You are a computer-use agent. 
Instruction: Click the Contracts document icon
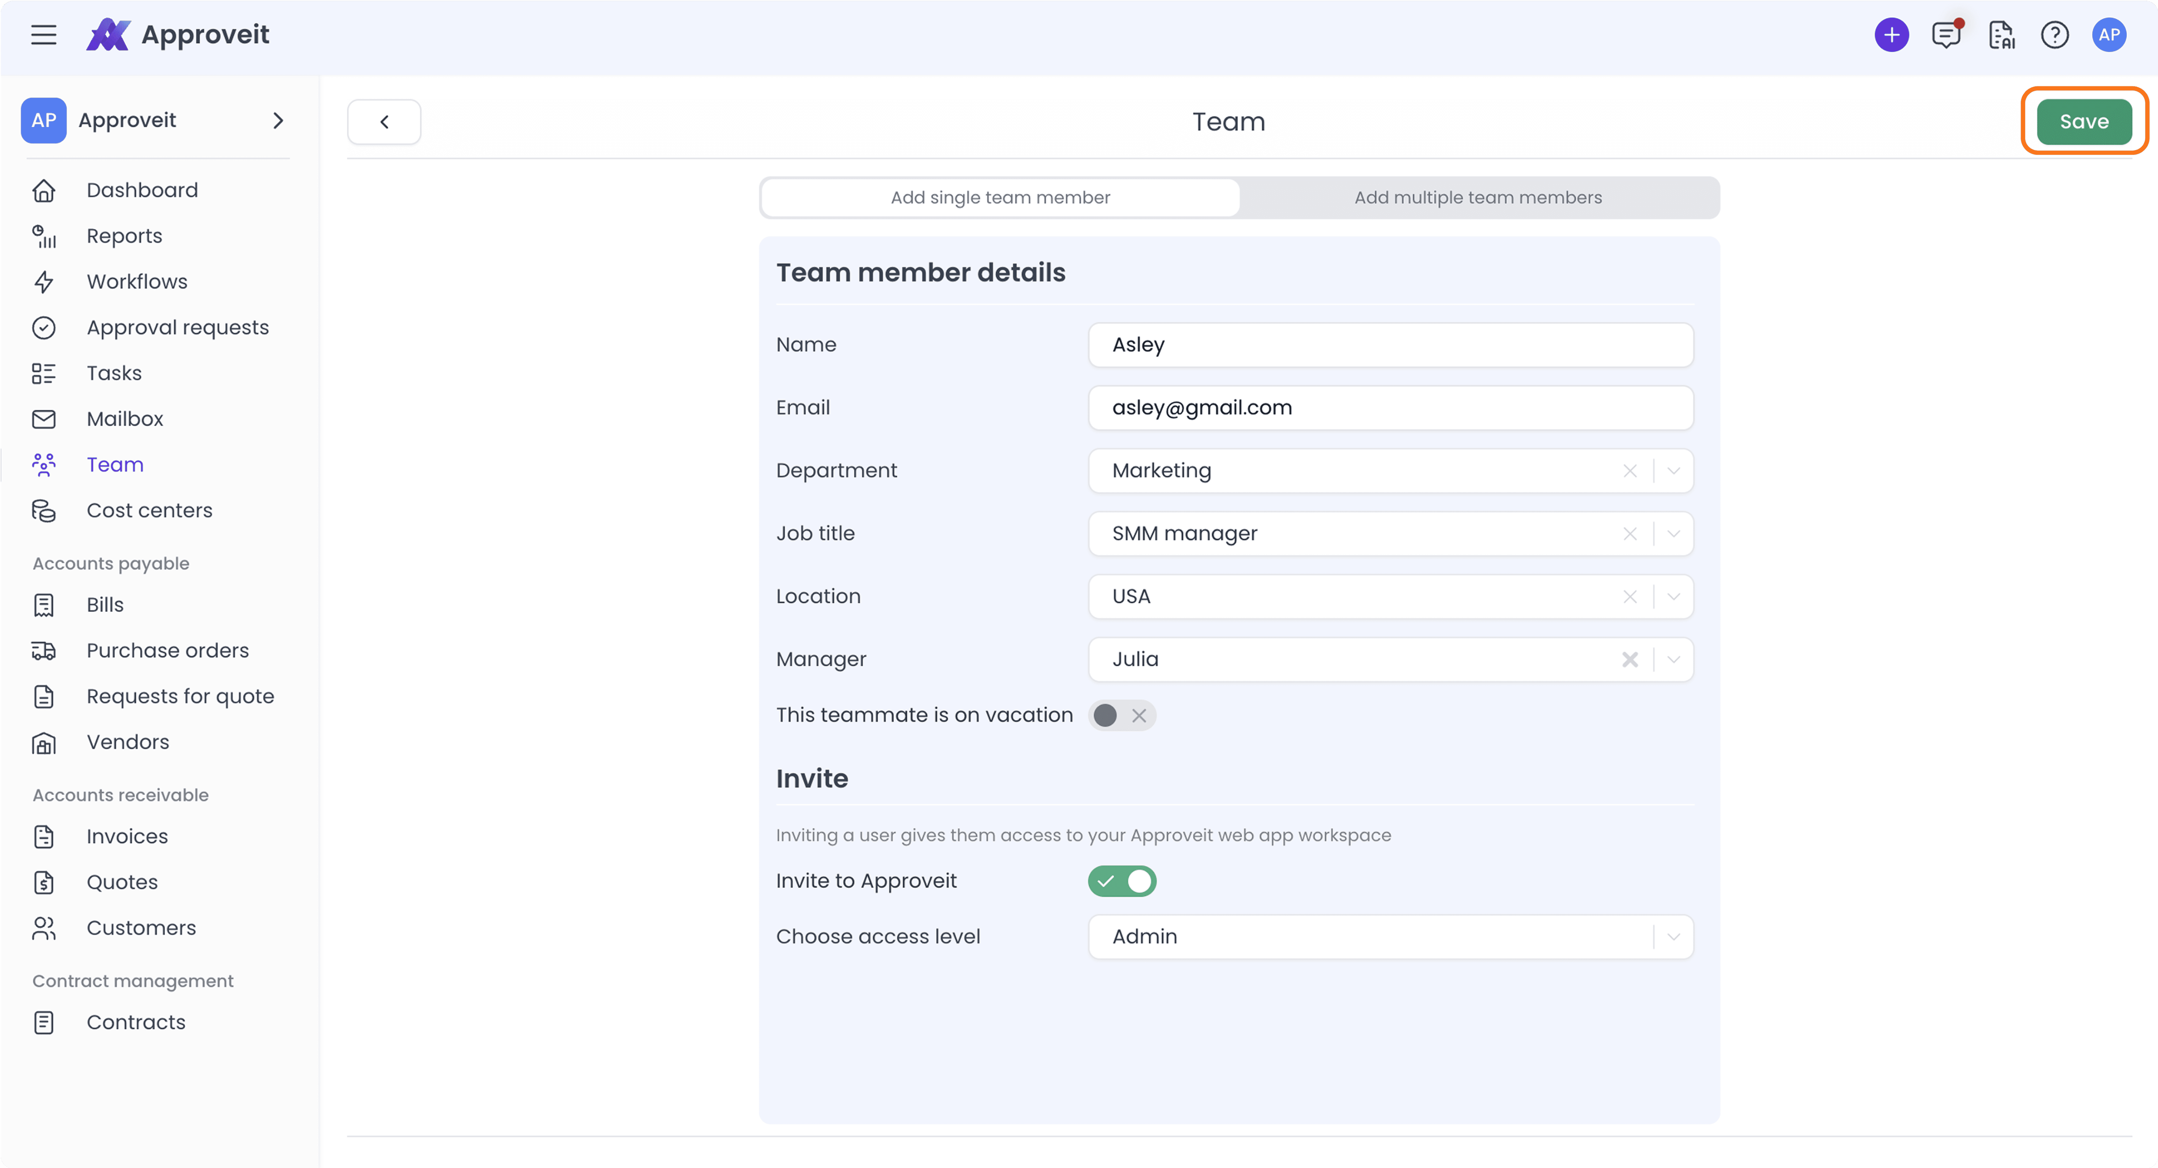(x=43, y=1022)
